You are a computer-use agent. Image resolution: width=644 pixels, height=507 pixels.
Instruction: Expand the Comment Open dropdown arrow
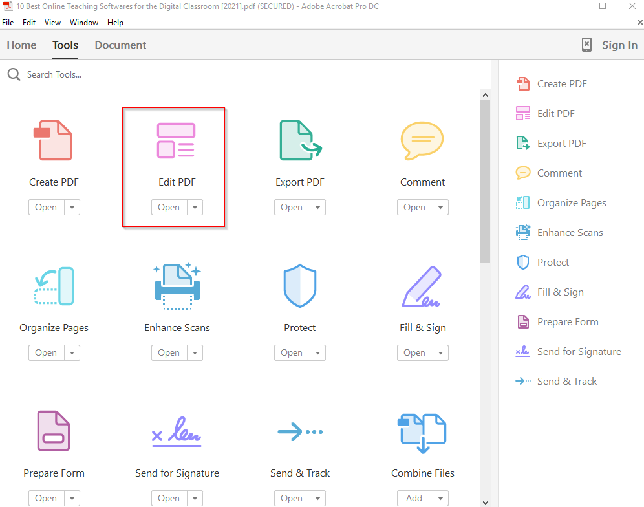click(x=440, y=208)
